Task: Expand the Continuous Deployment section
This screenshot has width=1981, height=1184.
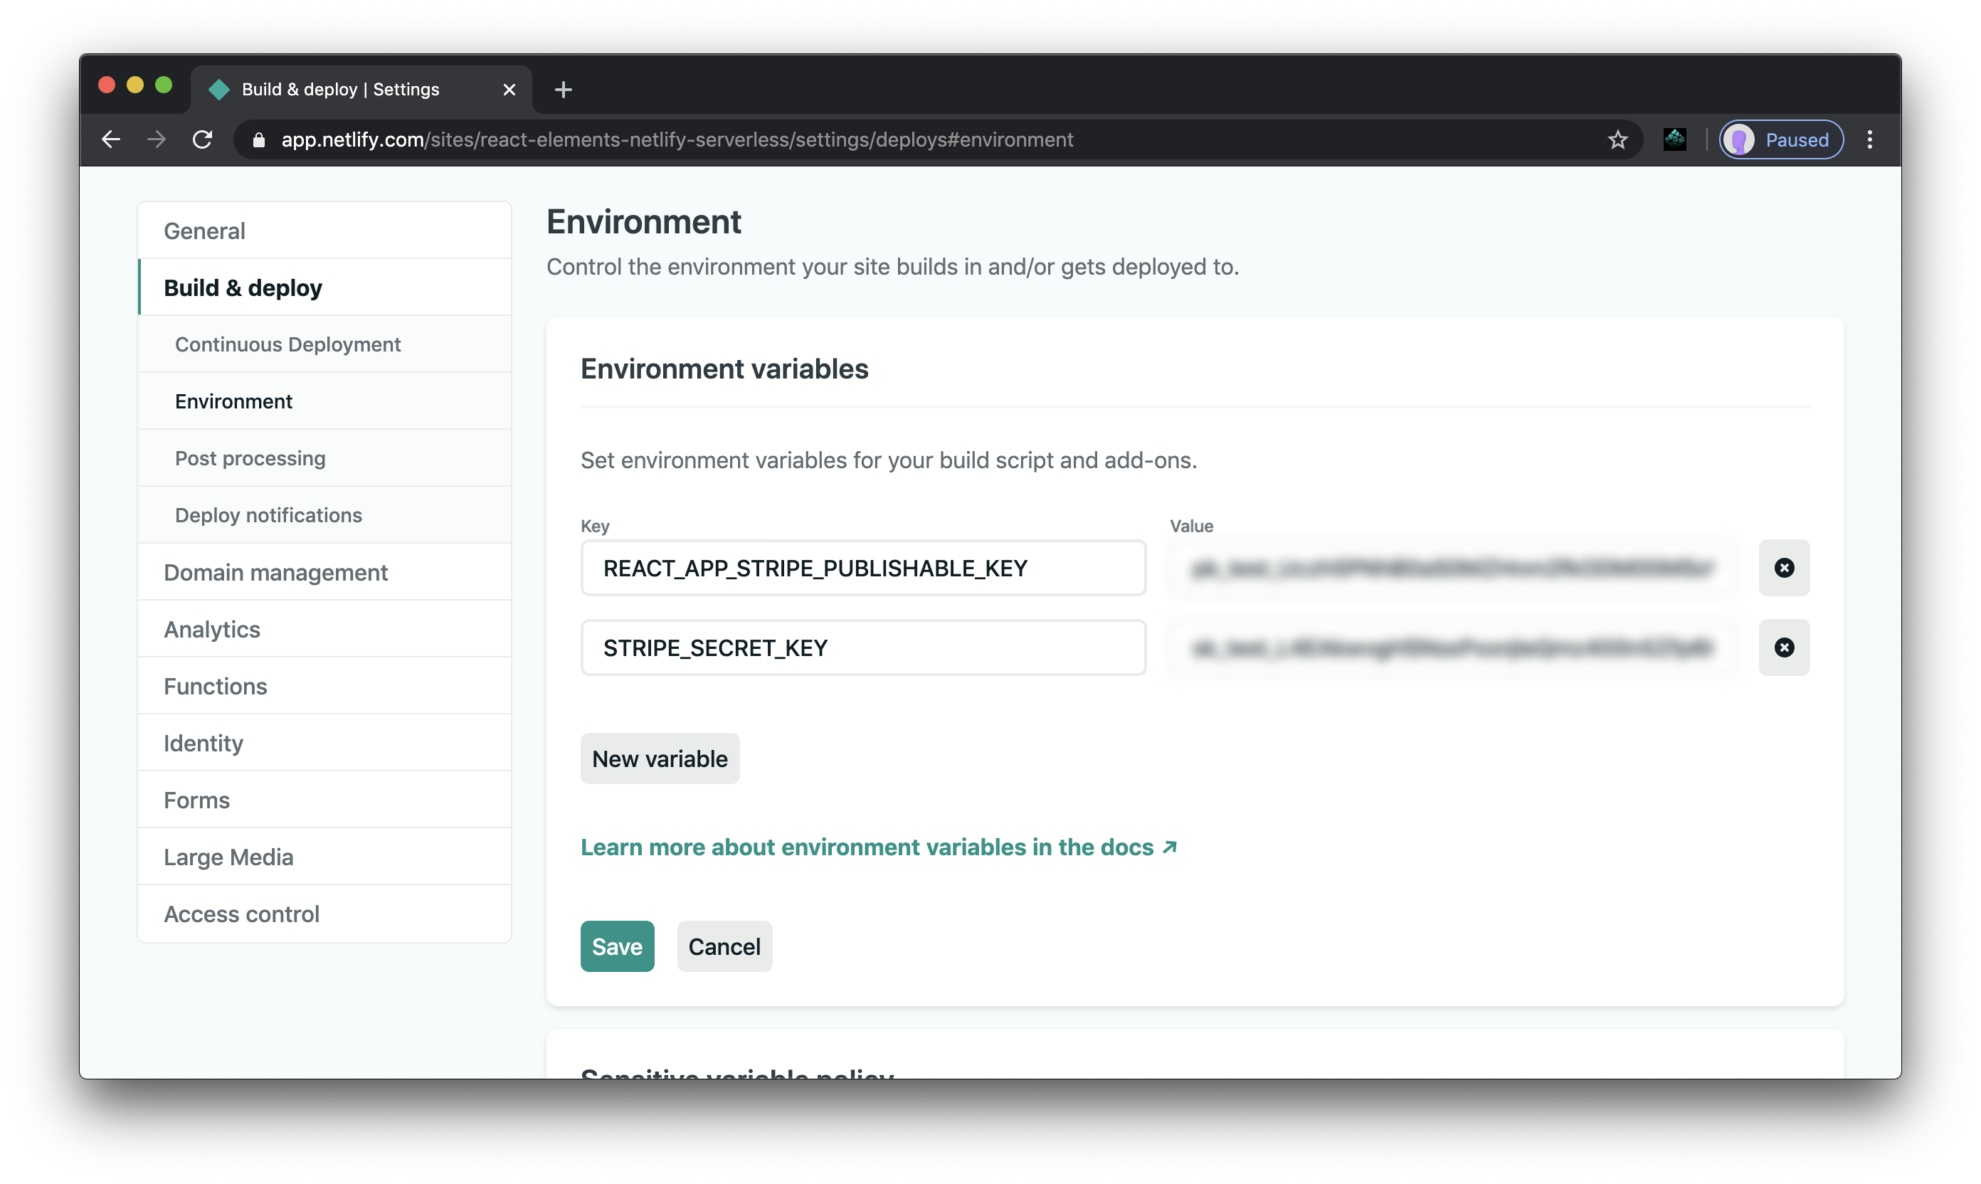Action: (x=287, y=344)
